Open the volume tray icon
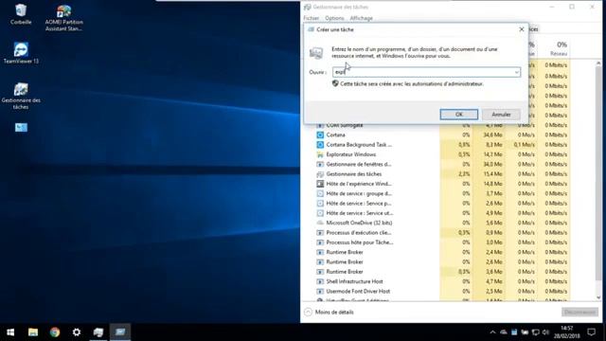The width and height of the screenshot is (606, 341). [545, 332]
